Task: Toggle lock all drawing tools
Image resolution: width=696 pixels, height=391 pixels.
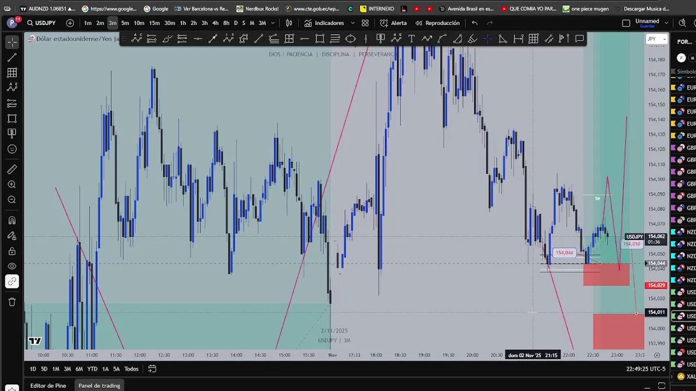Action: pos(12,251)
